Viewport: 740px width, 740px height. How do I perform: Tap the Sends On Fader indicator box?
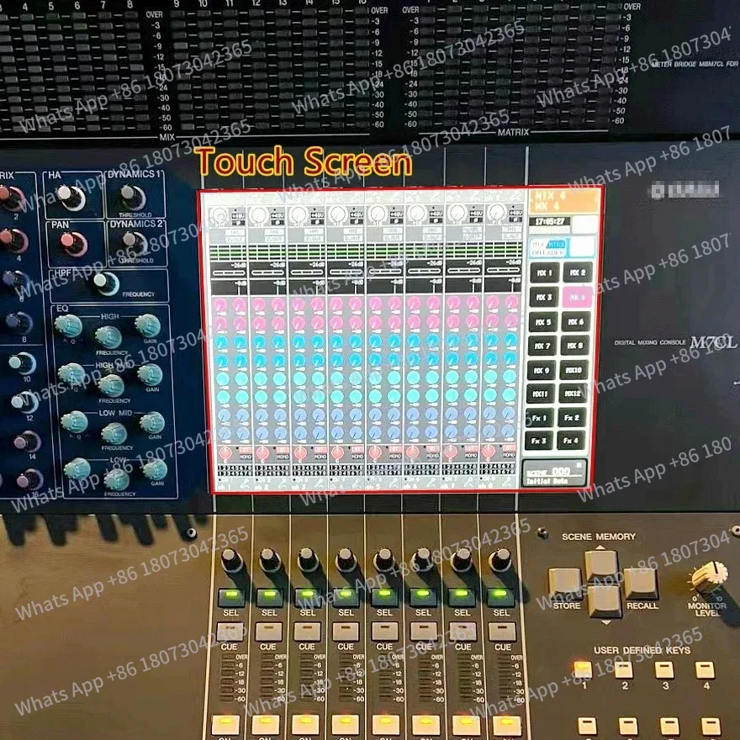point(563,247)
